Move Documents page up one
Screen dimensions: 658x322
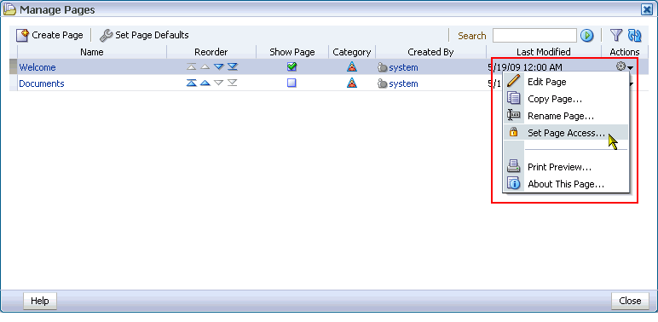coord(205,83)
